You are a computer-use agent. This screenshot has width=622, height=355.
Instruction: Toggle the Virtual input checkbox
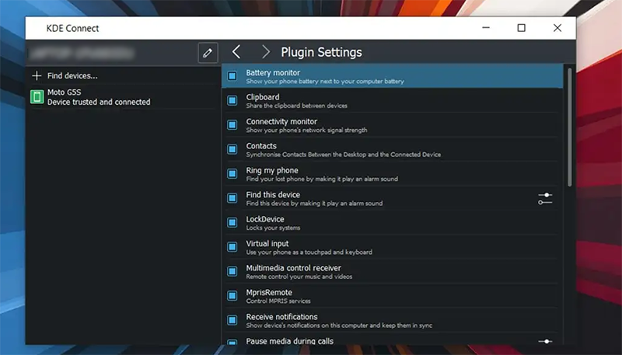click(x=232, y=247)
